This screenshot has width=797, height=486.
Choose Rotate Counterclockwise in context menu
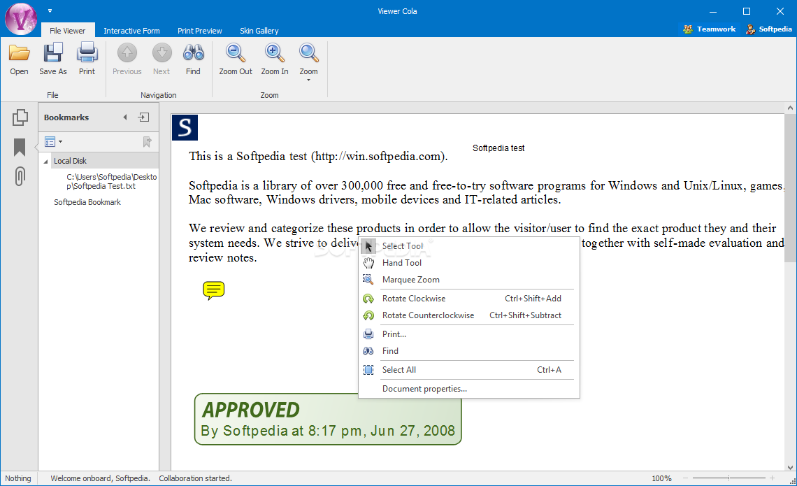tap(468, 315)
